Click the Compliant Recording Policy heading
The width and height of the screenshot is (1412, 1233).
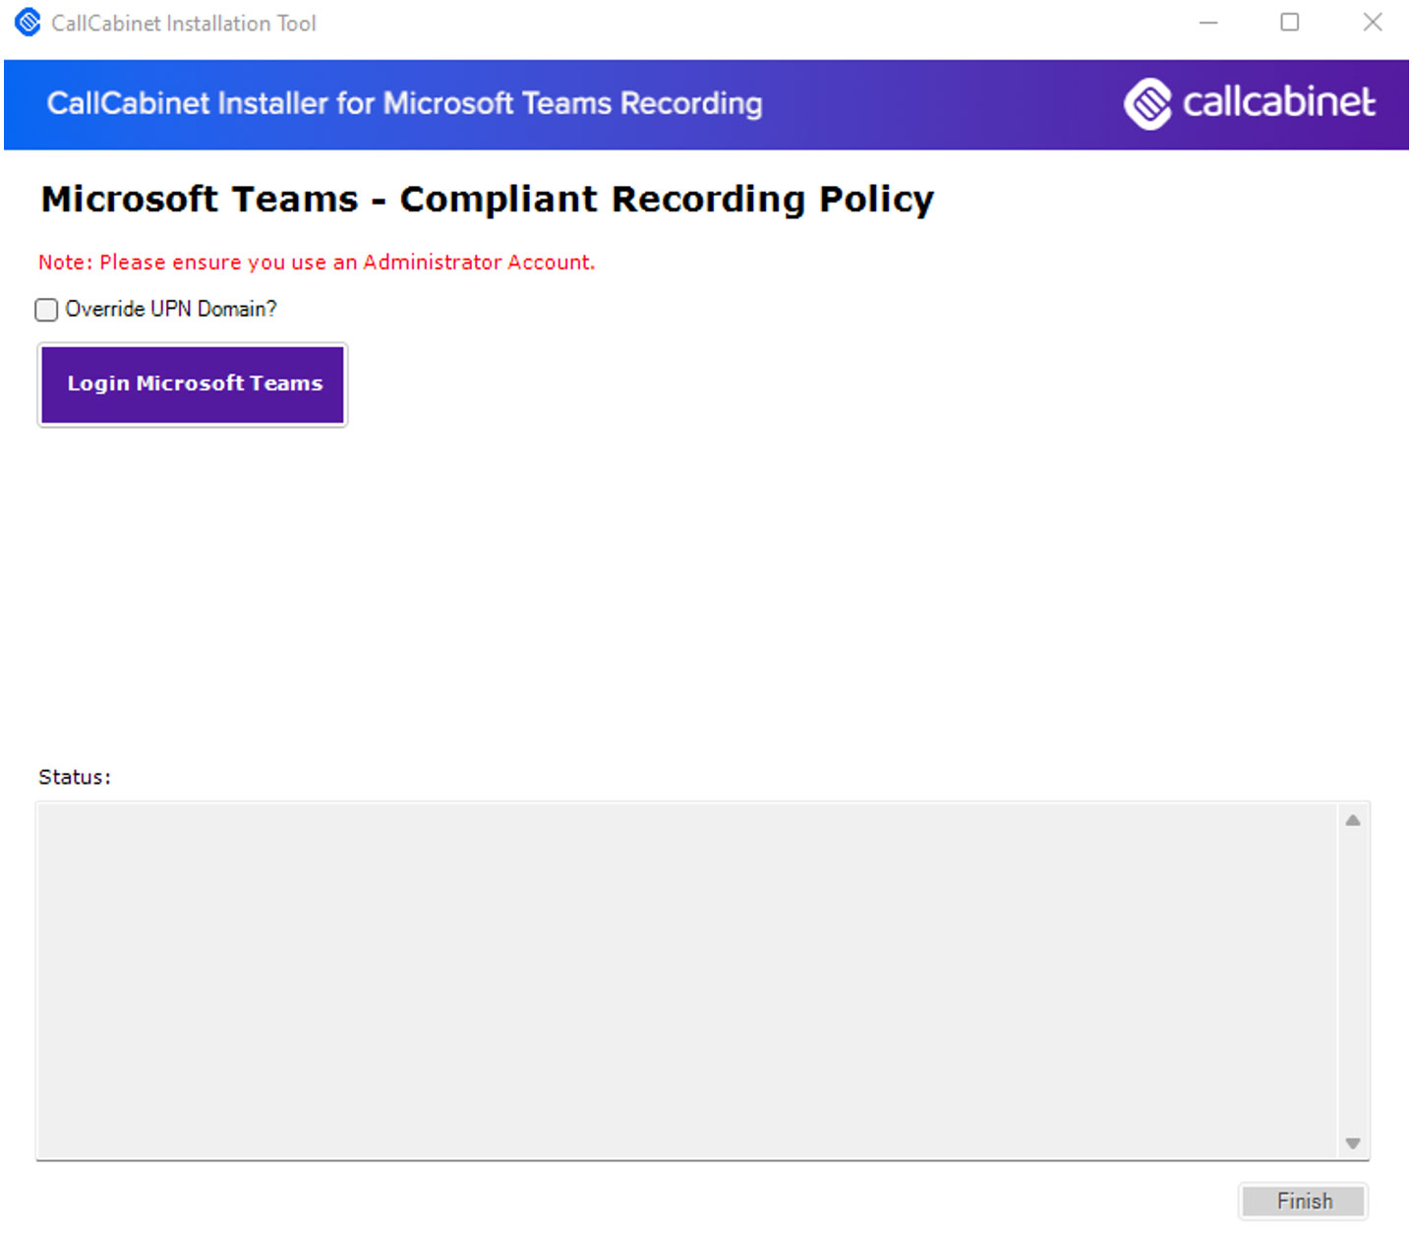[x=488, y=199]
